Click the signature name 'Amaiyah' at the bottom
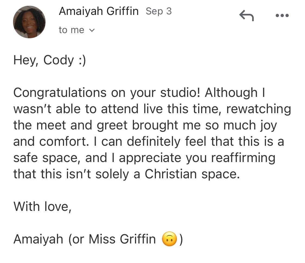The height and width of the screenshot is (263, 305). click(38, 239)
